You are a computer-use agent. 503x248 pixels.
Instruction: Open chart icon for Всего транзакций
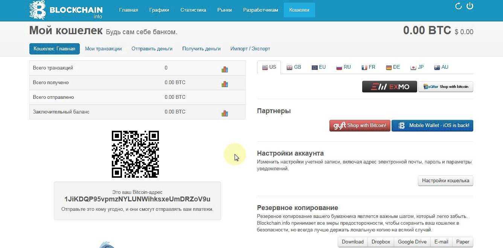225,69
